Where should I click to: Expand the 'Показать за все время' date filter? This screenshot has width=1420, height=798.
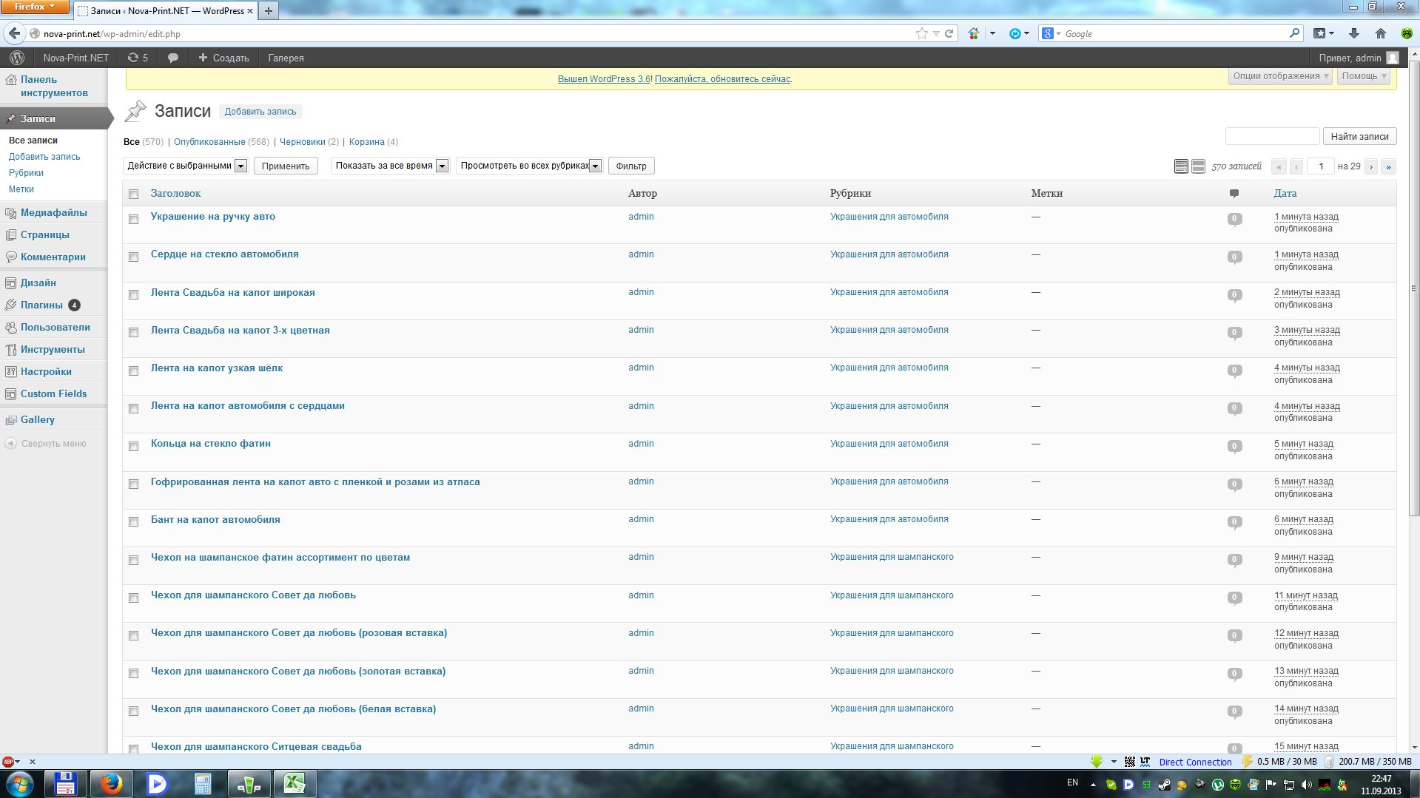(x=389, y=166)
